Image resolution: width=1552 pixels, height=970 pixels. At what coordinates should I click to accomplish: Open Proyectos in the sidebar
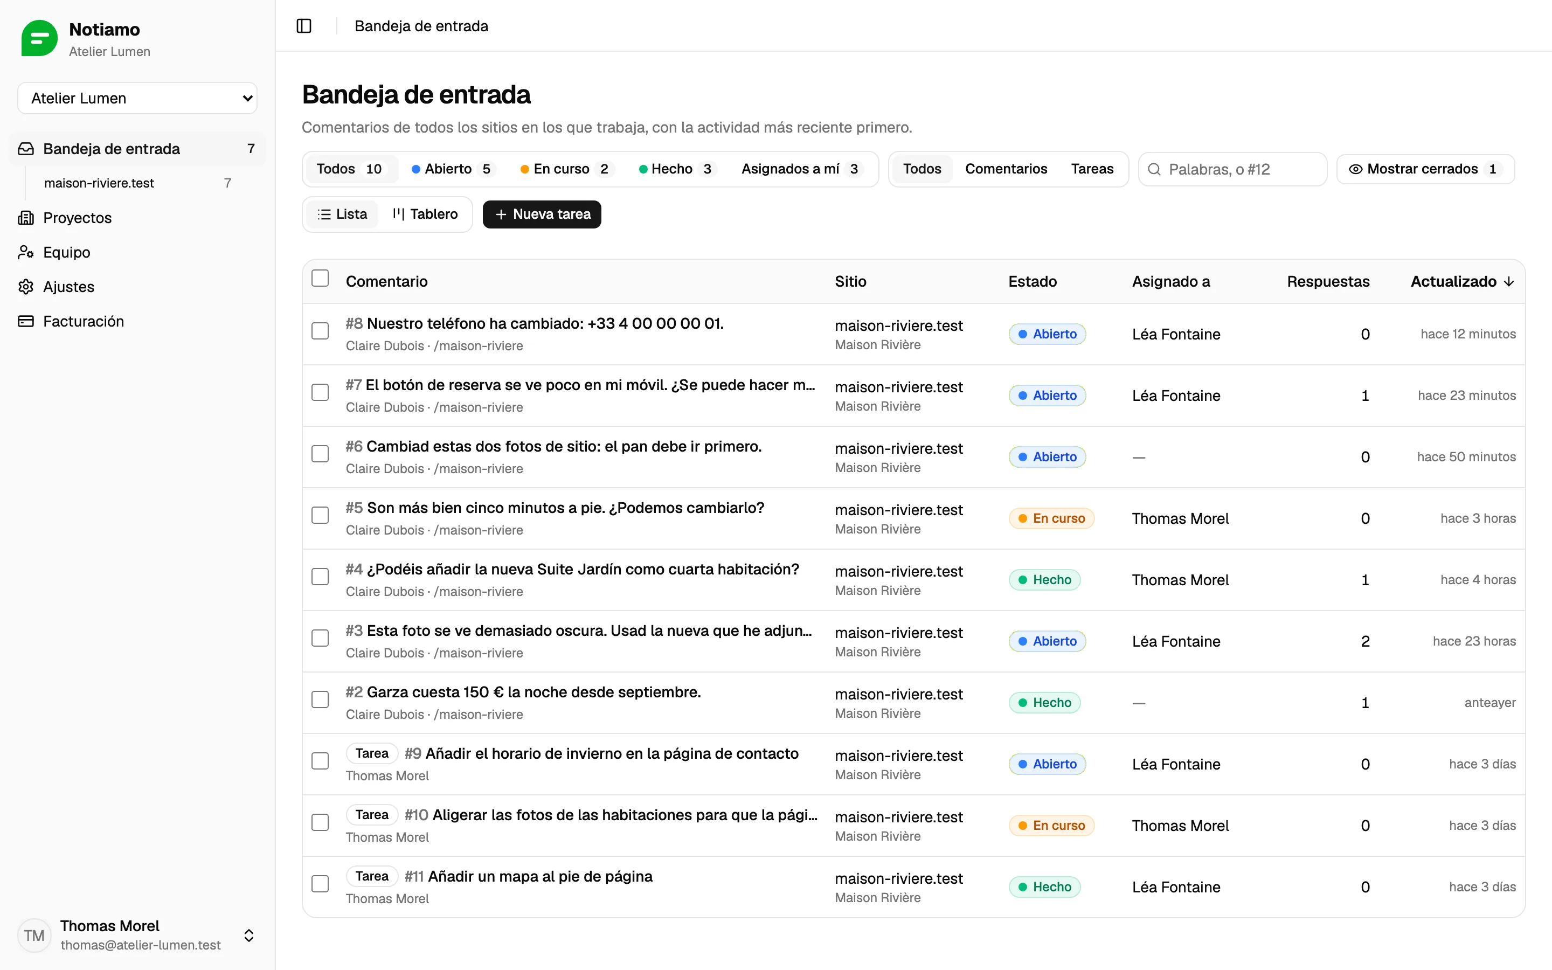137,218
